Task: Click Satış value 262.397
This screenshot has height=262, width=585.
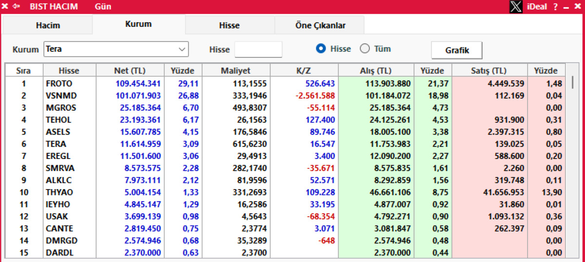Action: [x=509, y=228]
